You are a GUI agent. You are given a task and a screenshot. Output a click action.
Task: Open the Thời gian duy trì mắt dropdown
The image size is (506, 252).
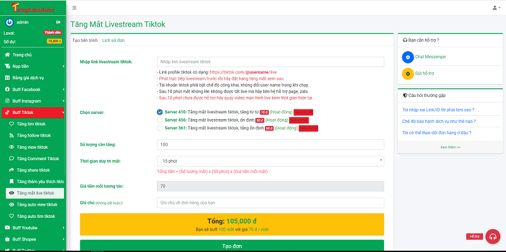(x=271, y=161)
